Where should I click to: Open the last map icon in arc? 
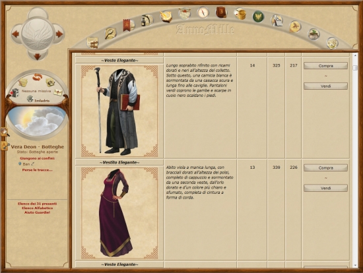click(x=332, y=43)
